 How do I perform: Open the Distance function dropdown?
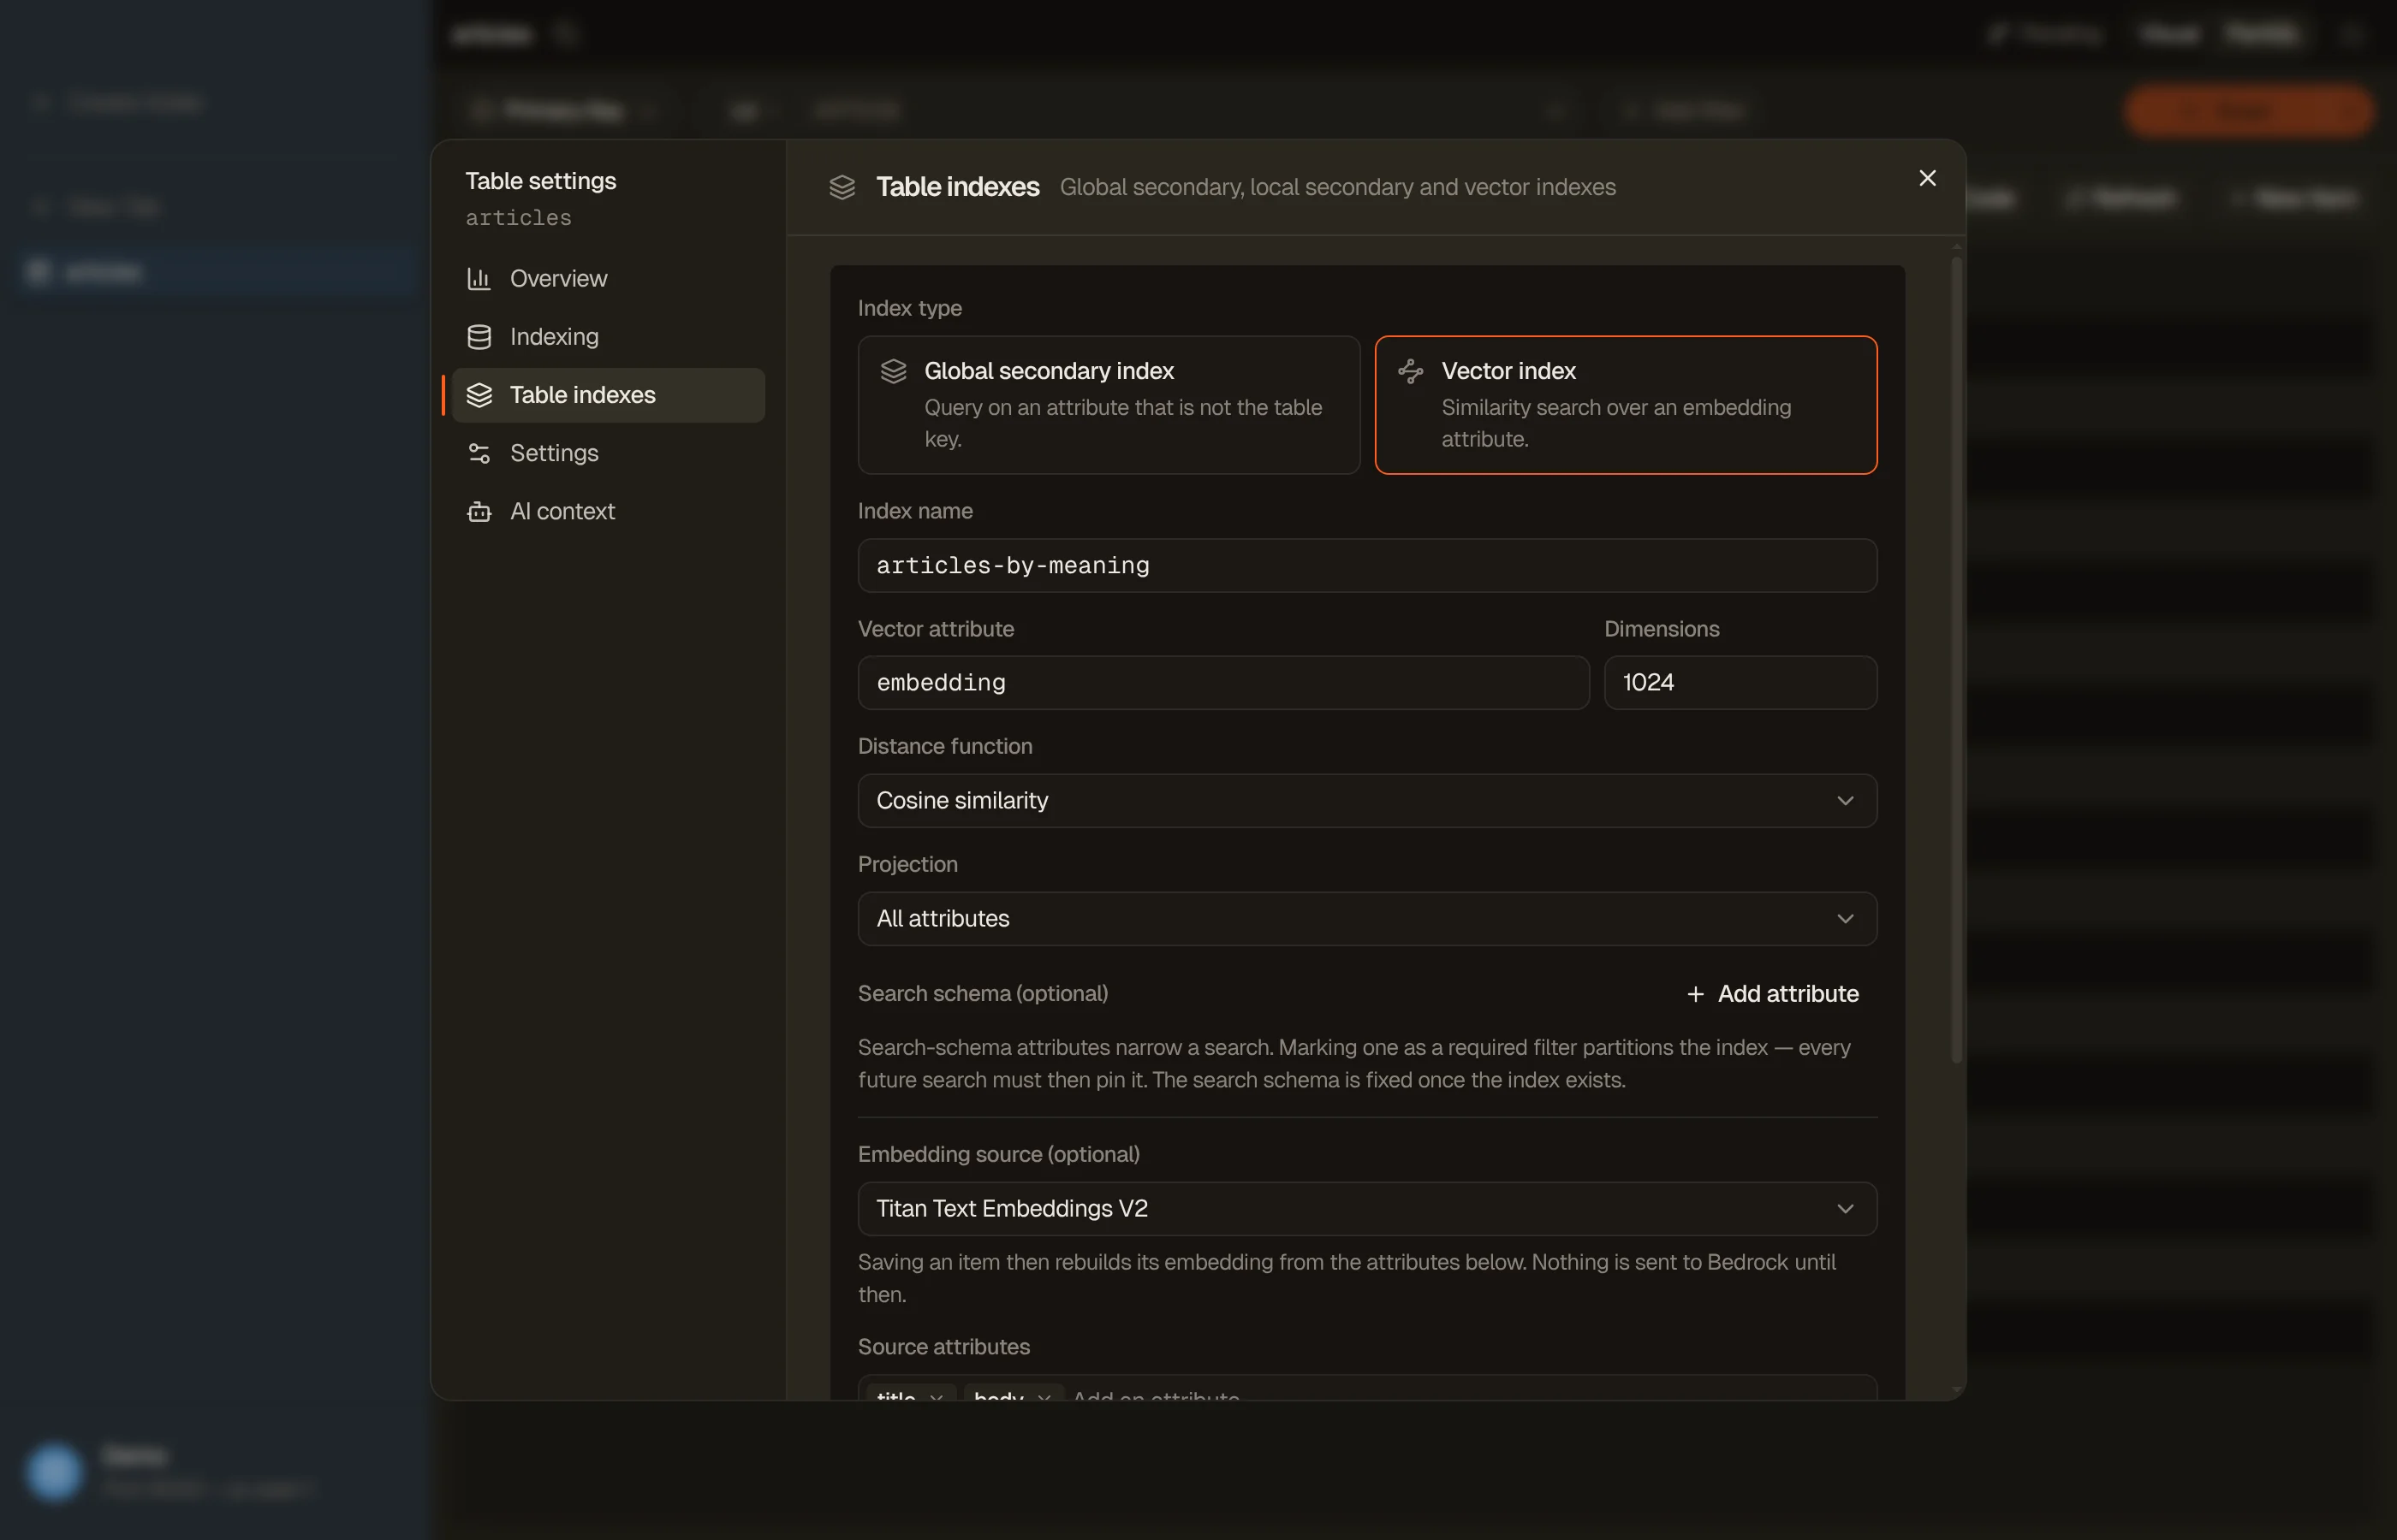[1366, 801]
